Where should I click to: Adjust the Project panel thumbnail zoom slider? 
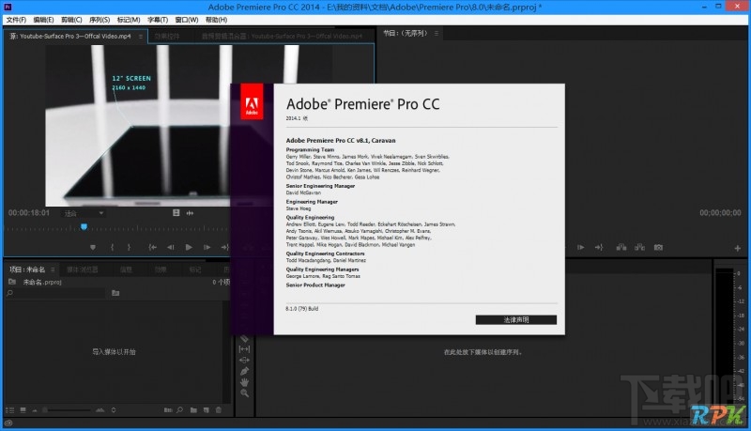[67, 410]
